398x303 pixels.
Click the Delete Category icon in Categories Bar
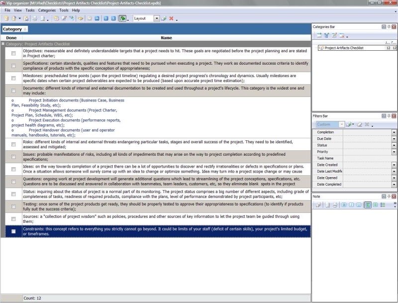click(342, 35)
